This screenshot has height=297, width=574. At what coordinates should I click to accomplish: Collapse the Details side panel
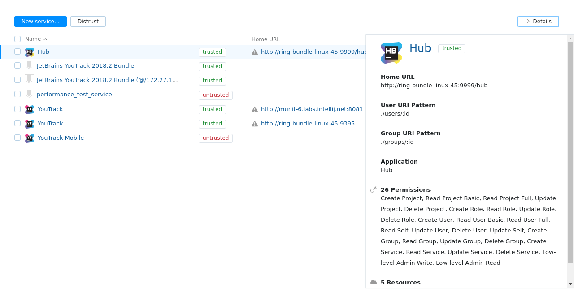point(538,22)
